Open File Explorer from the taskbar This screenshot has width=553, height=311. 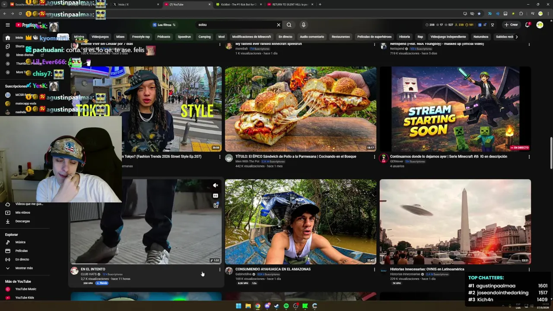(248, 306)
